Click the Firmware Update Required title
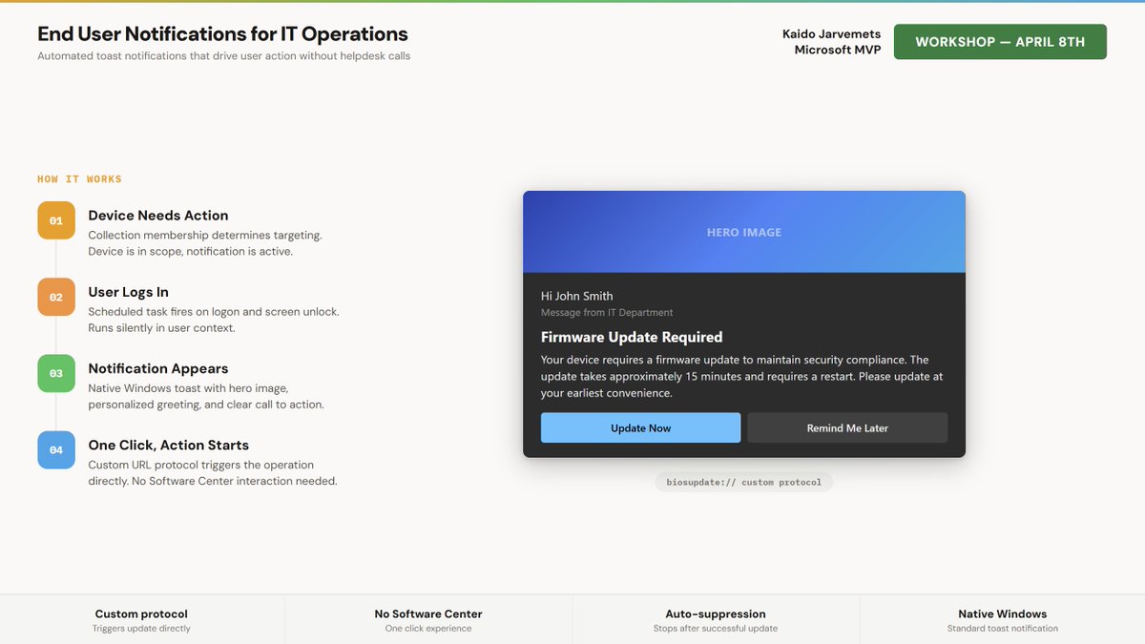Viewport: 1145px width, 644px height. tap(632, 337)
